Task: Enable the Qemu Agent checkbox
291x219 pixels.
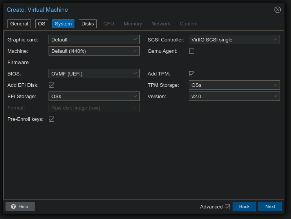Action: (192, 51)
